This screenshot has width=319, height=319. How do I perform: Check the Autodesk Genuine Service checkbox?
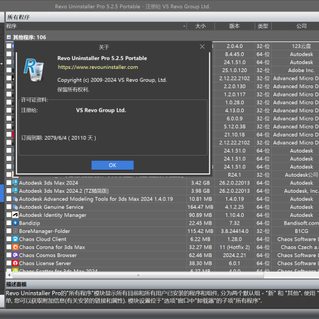pos(9,207)
